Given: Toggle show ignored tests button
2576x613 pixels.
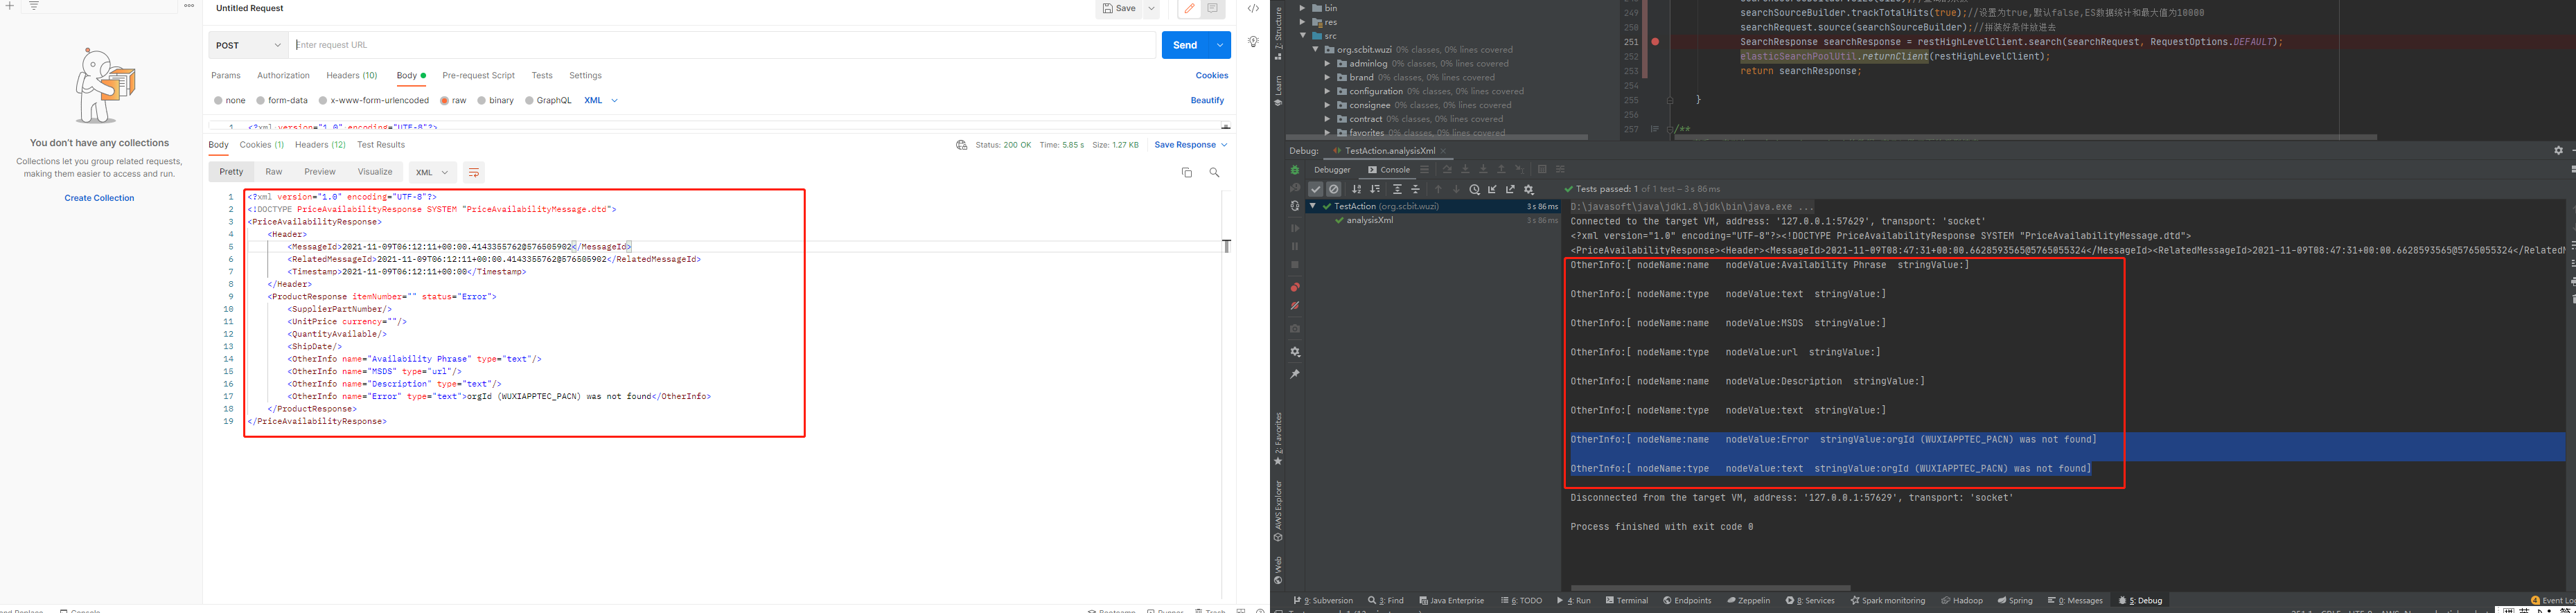Looking at the screenshot, I should [1334, 189].
